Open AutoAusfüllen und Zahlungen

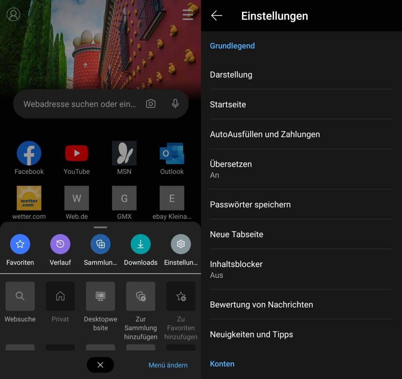pos(301,134)
